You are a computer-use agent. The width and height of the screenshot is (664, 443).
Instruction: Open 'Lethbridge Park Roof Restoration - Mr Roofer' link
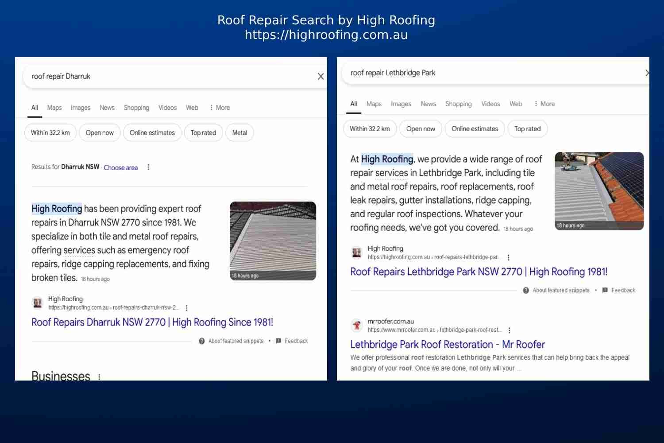448,345
